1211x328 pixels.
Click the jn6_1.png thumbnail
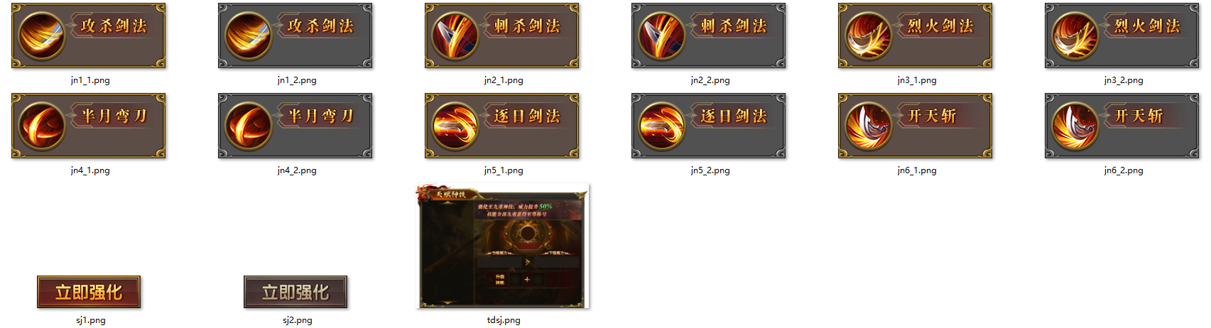[x=916, y=126]
